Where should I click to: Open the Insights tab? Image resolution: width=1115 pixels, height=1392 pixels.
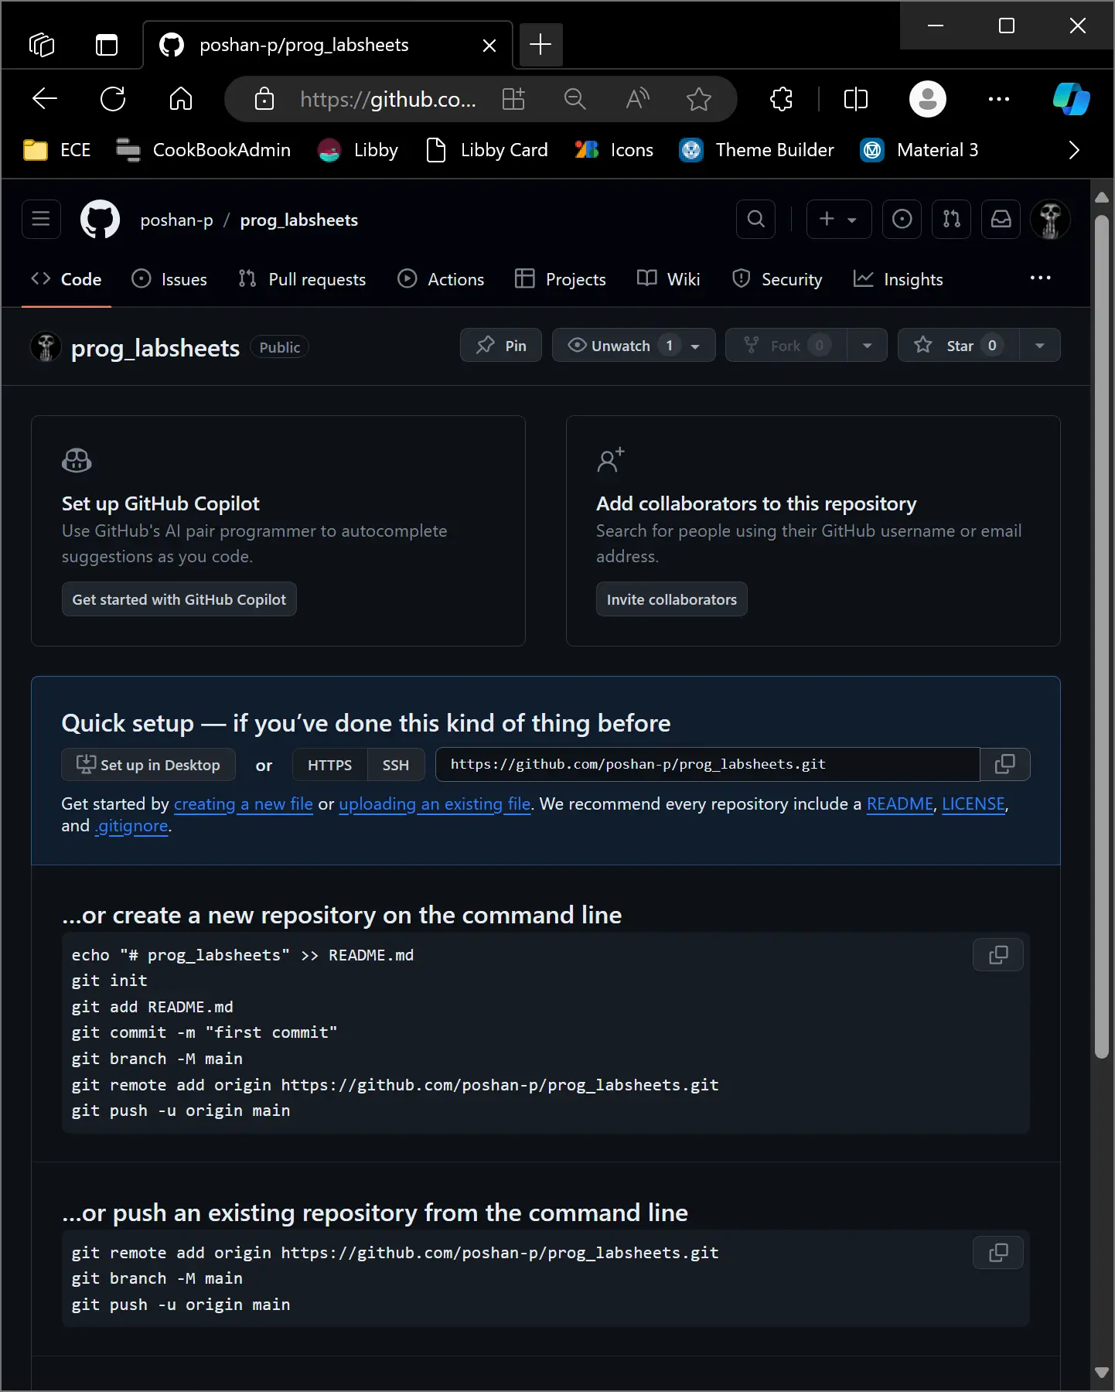tap(898, 279)
